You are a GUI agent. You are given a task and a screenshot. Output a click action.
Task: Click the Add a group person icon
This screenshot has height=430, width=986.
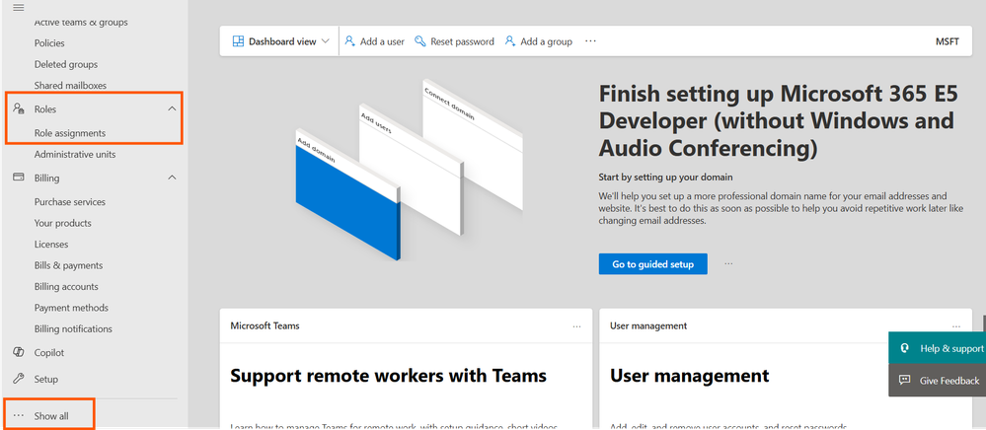[510, 41]
